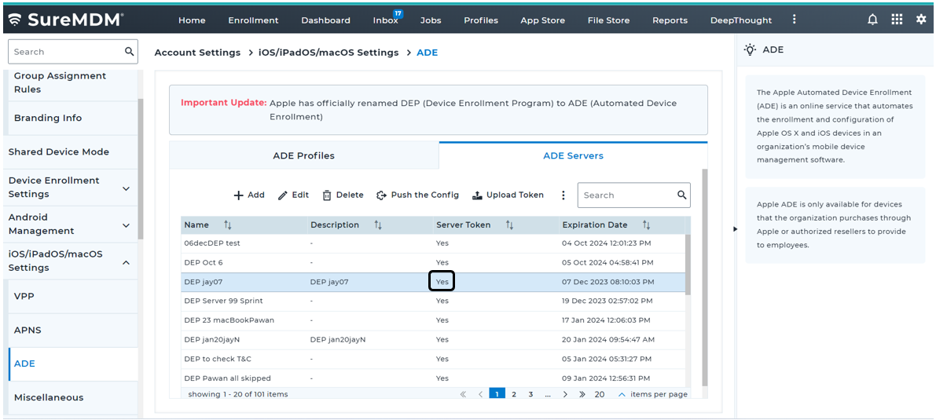Click the Delete server button
The image size is (936, 420).
[343, 195]
